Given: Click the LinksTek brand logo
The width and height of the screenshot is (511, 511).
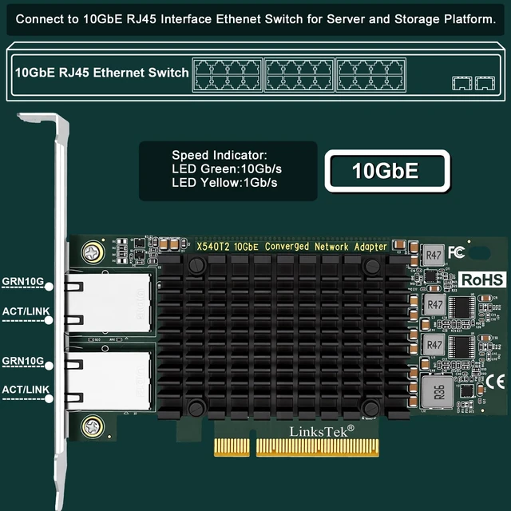Looking at the screenshot, I should tap(322, 431).
